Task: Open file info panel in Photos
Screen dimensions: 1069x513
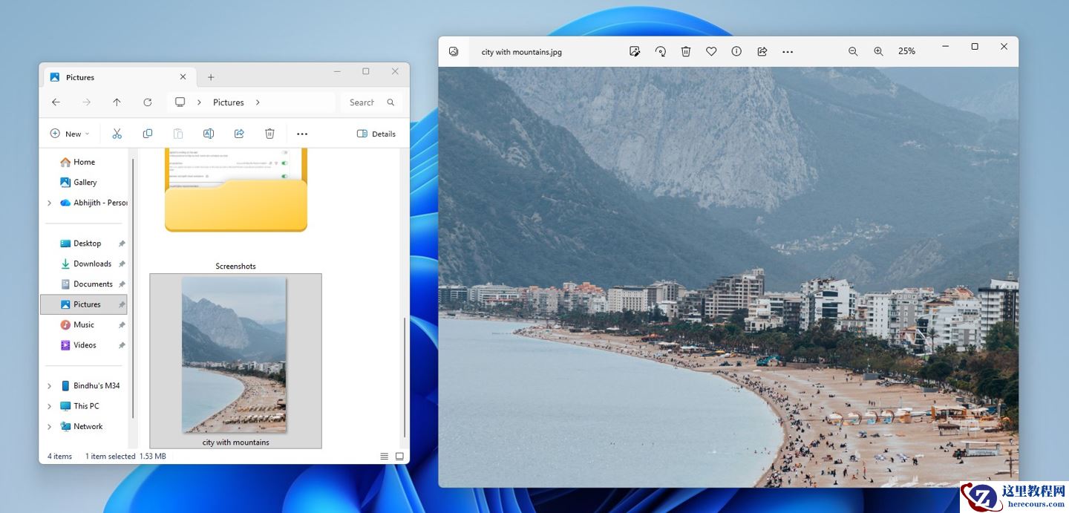Action: pos(736,51)
